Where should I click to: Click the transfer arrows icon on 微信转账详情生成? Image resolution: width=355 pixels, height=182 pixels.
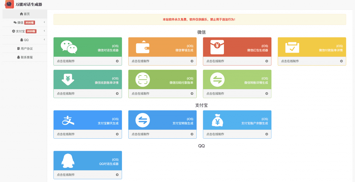coord(217,79)
